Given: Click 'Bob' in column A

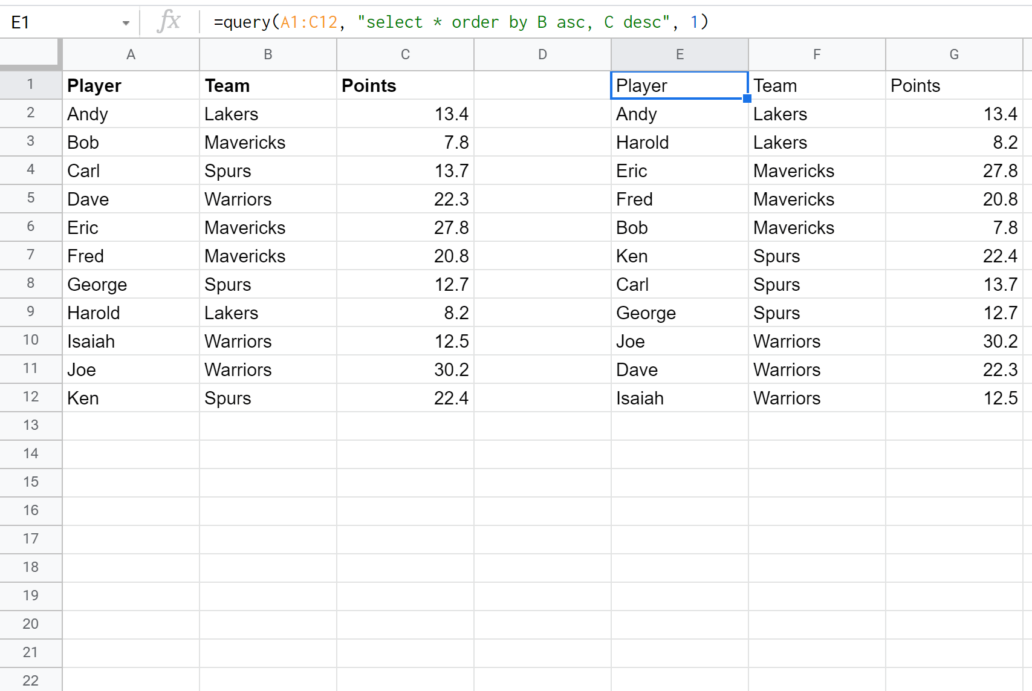Looking at the screenshot, I should [83, 143].
